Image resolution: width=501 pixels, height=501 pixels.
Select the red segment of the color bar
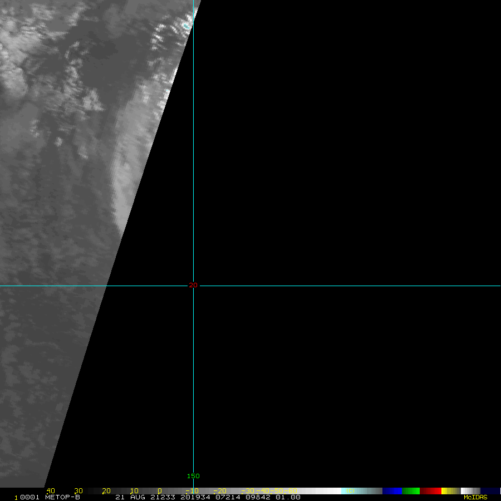point(430,491)
